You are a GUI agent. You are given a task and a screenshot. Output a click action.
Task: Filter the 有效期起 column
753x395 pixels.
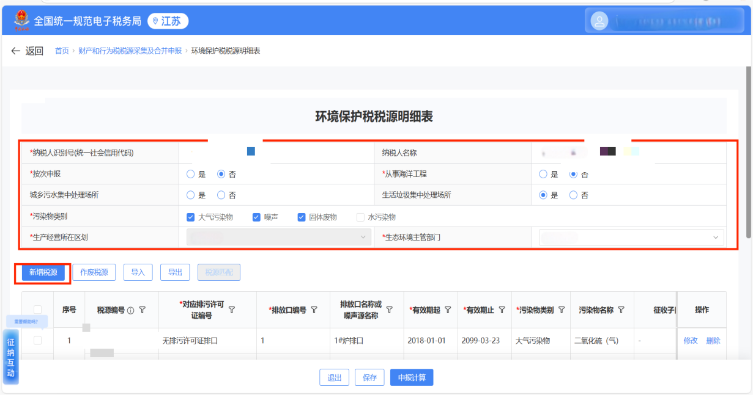448,310
